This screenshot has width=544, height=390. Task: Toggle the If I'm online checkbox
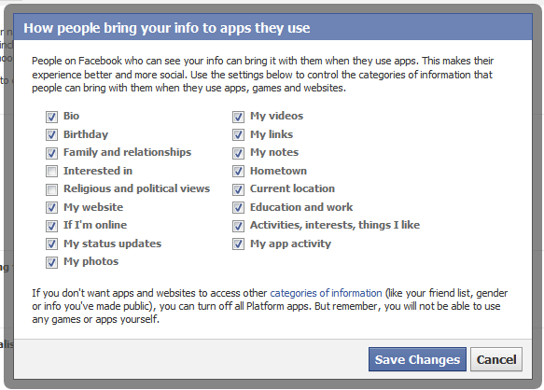[51, 226]
